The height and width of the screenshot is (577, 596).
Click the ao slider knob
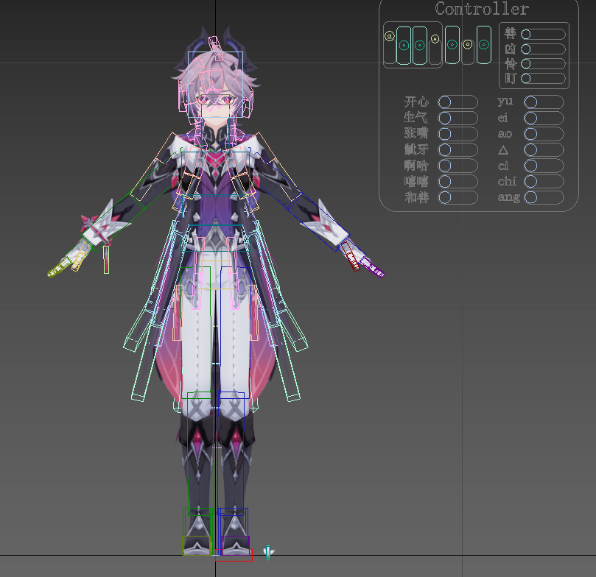click(530, 134)
